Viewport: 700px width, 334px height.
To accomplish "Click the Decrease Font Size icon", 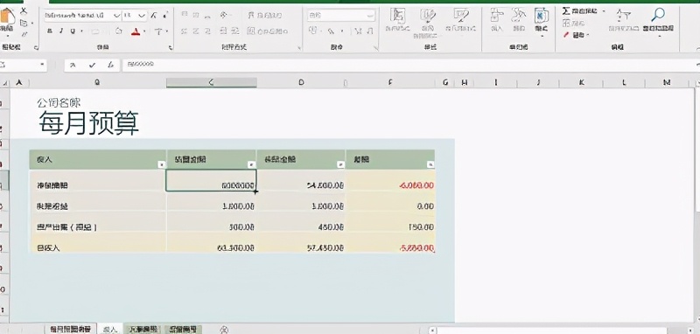I will pyautogui.click(x=165, y=16).
